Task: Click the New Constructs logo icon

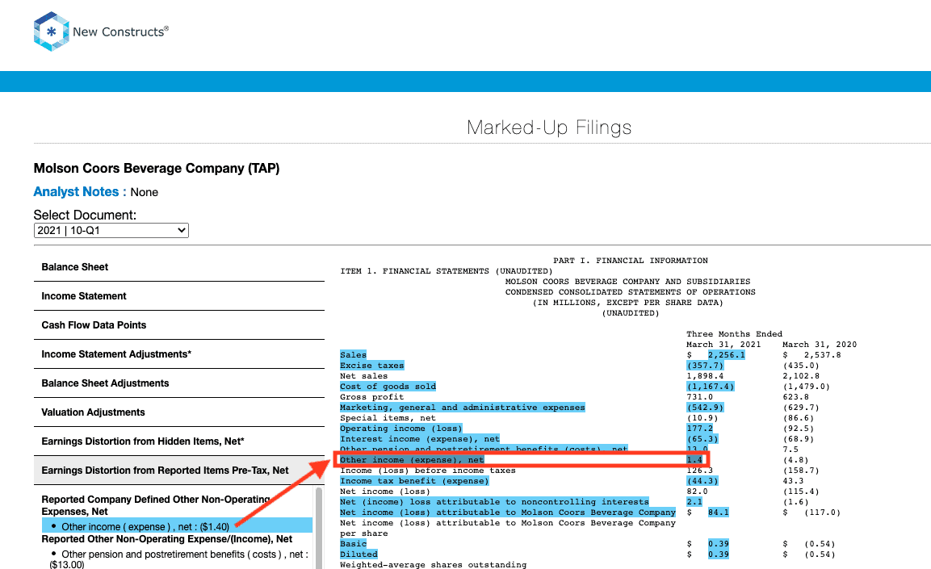Action: pos(51,31)
